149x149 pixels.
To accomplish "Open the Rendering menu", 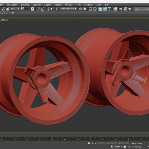I will [x=25, y=5].
